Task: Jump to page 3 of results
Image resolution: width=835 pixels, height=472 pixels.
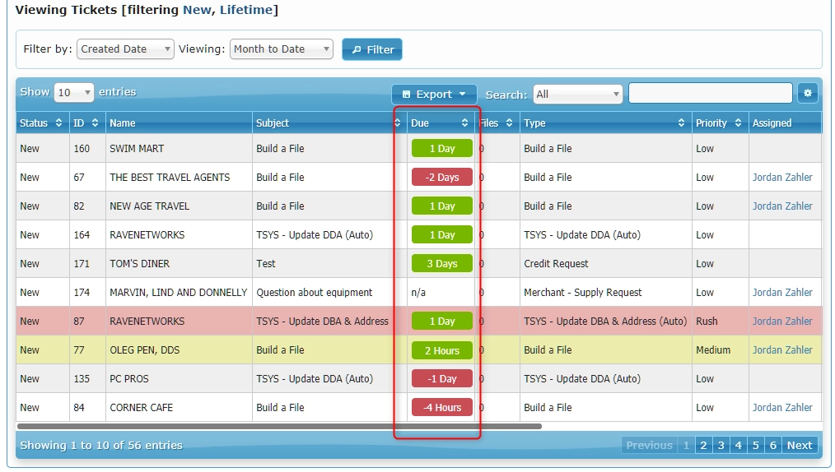Action: pos(721,446)
